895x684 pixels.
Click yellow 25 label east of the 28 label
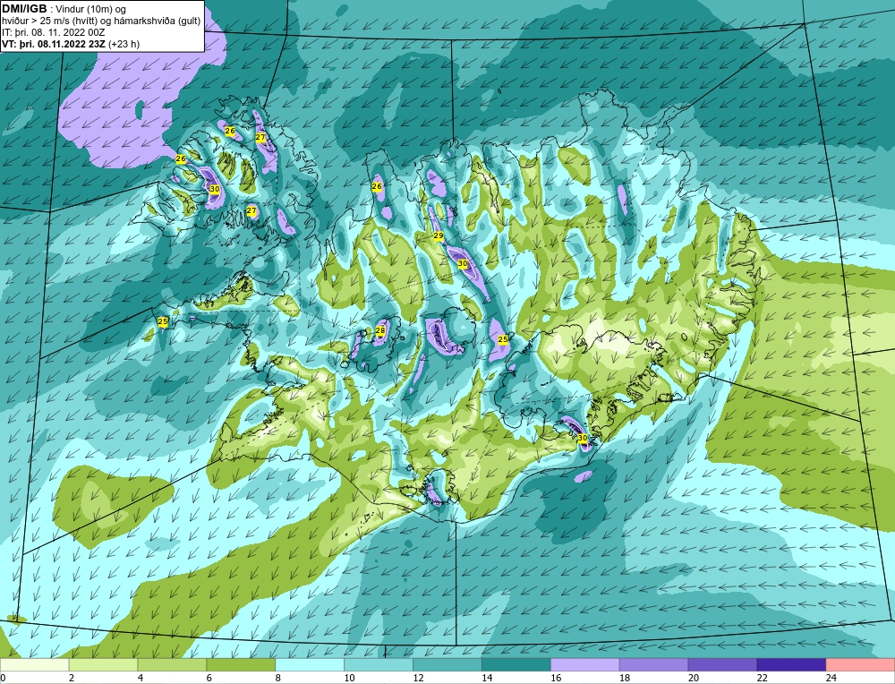[503, 339]
